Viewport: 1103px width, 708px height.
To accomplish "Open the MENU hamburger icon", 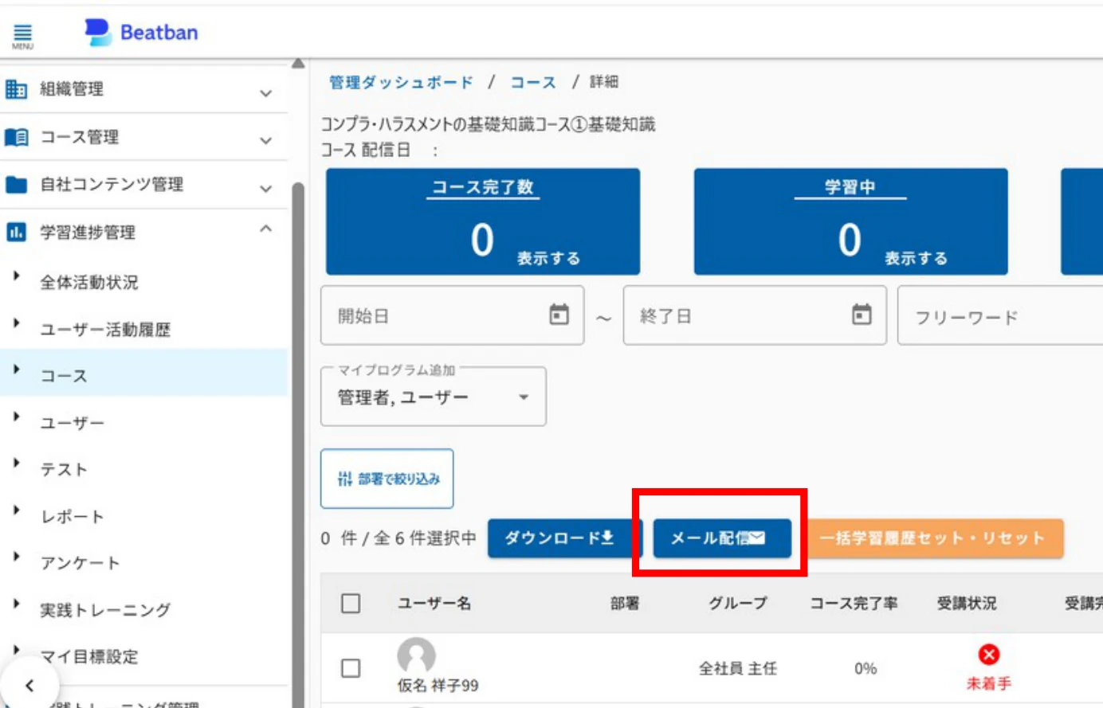I will [x=22, y=35].
